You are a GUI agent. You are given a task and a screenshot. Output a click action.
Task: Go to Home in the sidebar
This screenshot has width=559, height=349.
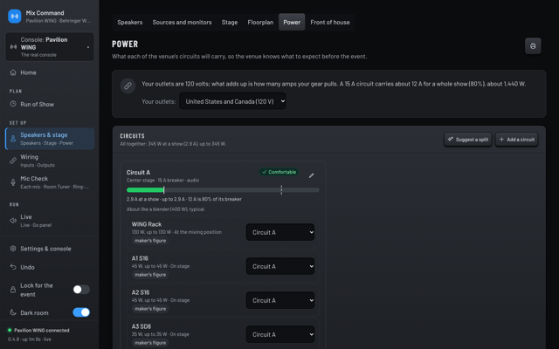click(x=50, y=72)
